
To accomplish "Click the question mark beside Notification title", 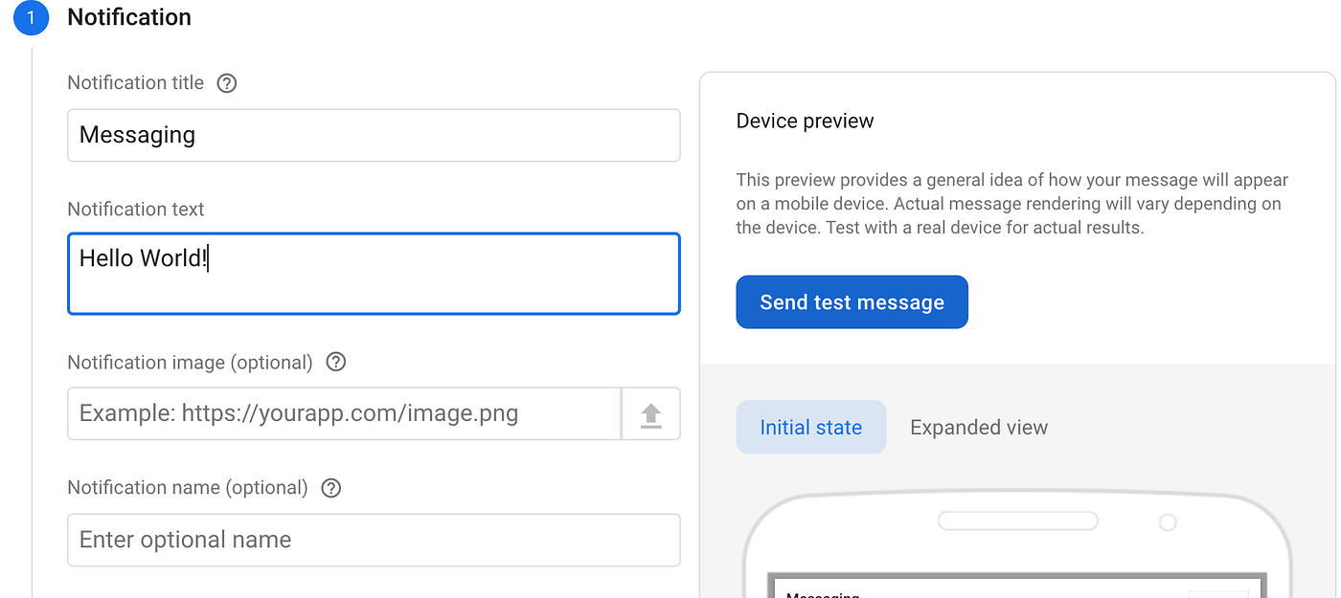I will tap(226, 83).
